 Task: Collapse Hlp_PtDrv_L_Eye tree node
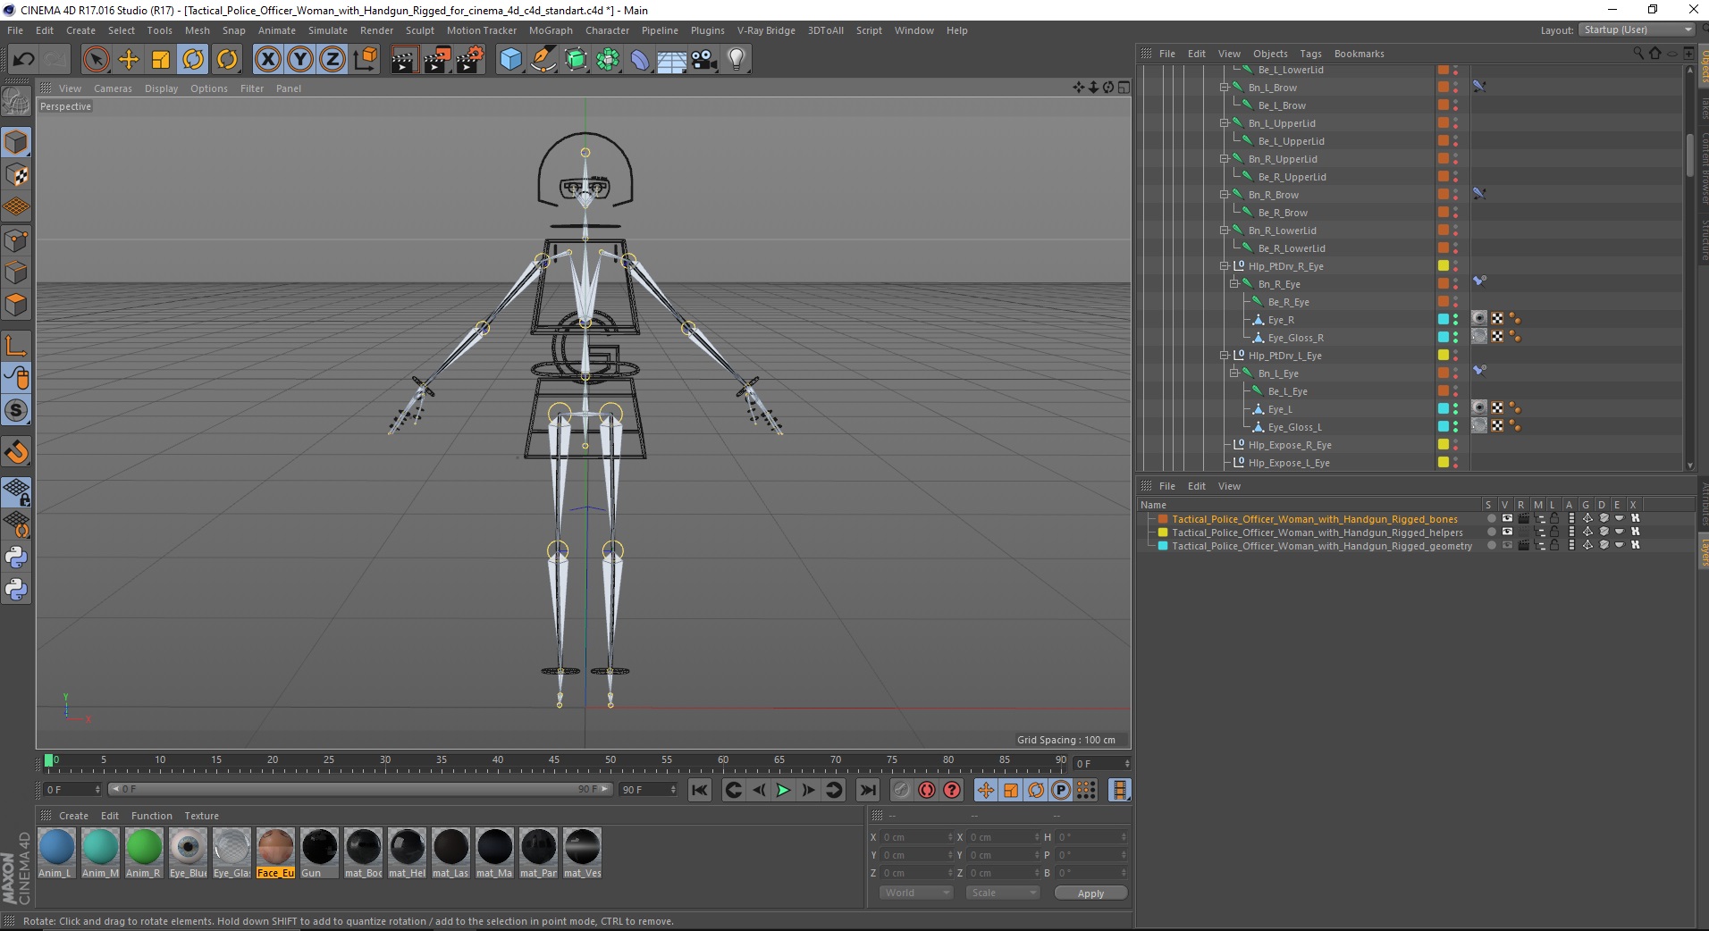[1225, 356]
